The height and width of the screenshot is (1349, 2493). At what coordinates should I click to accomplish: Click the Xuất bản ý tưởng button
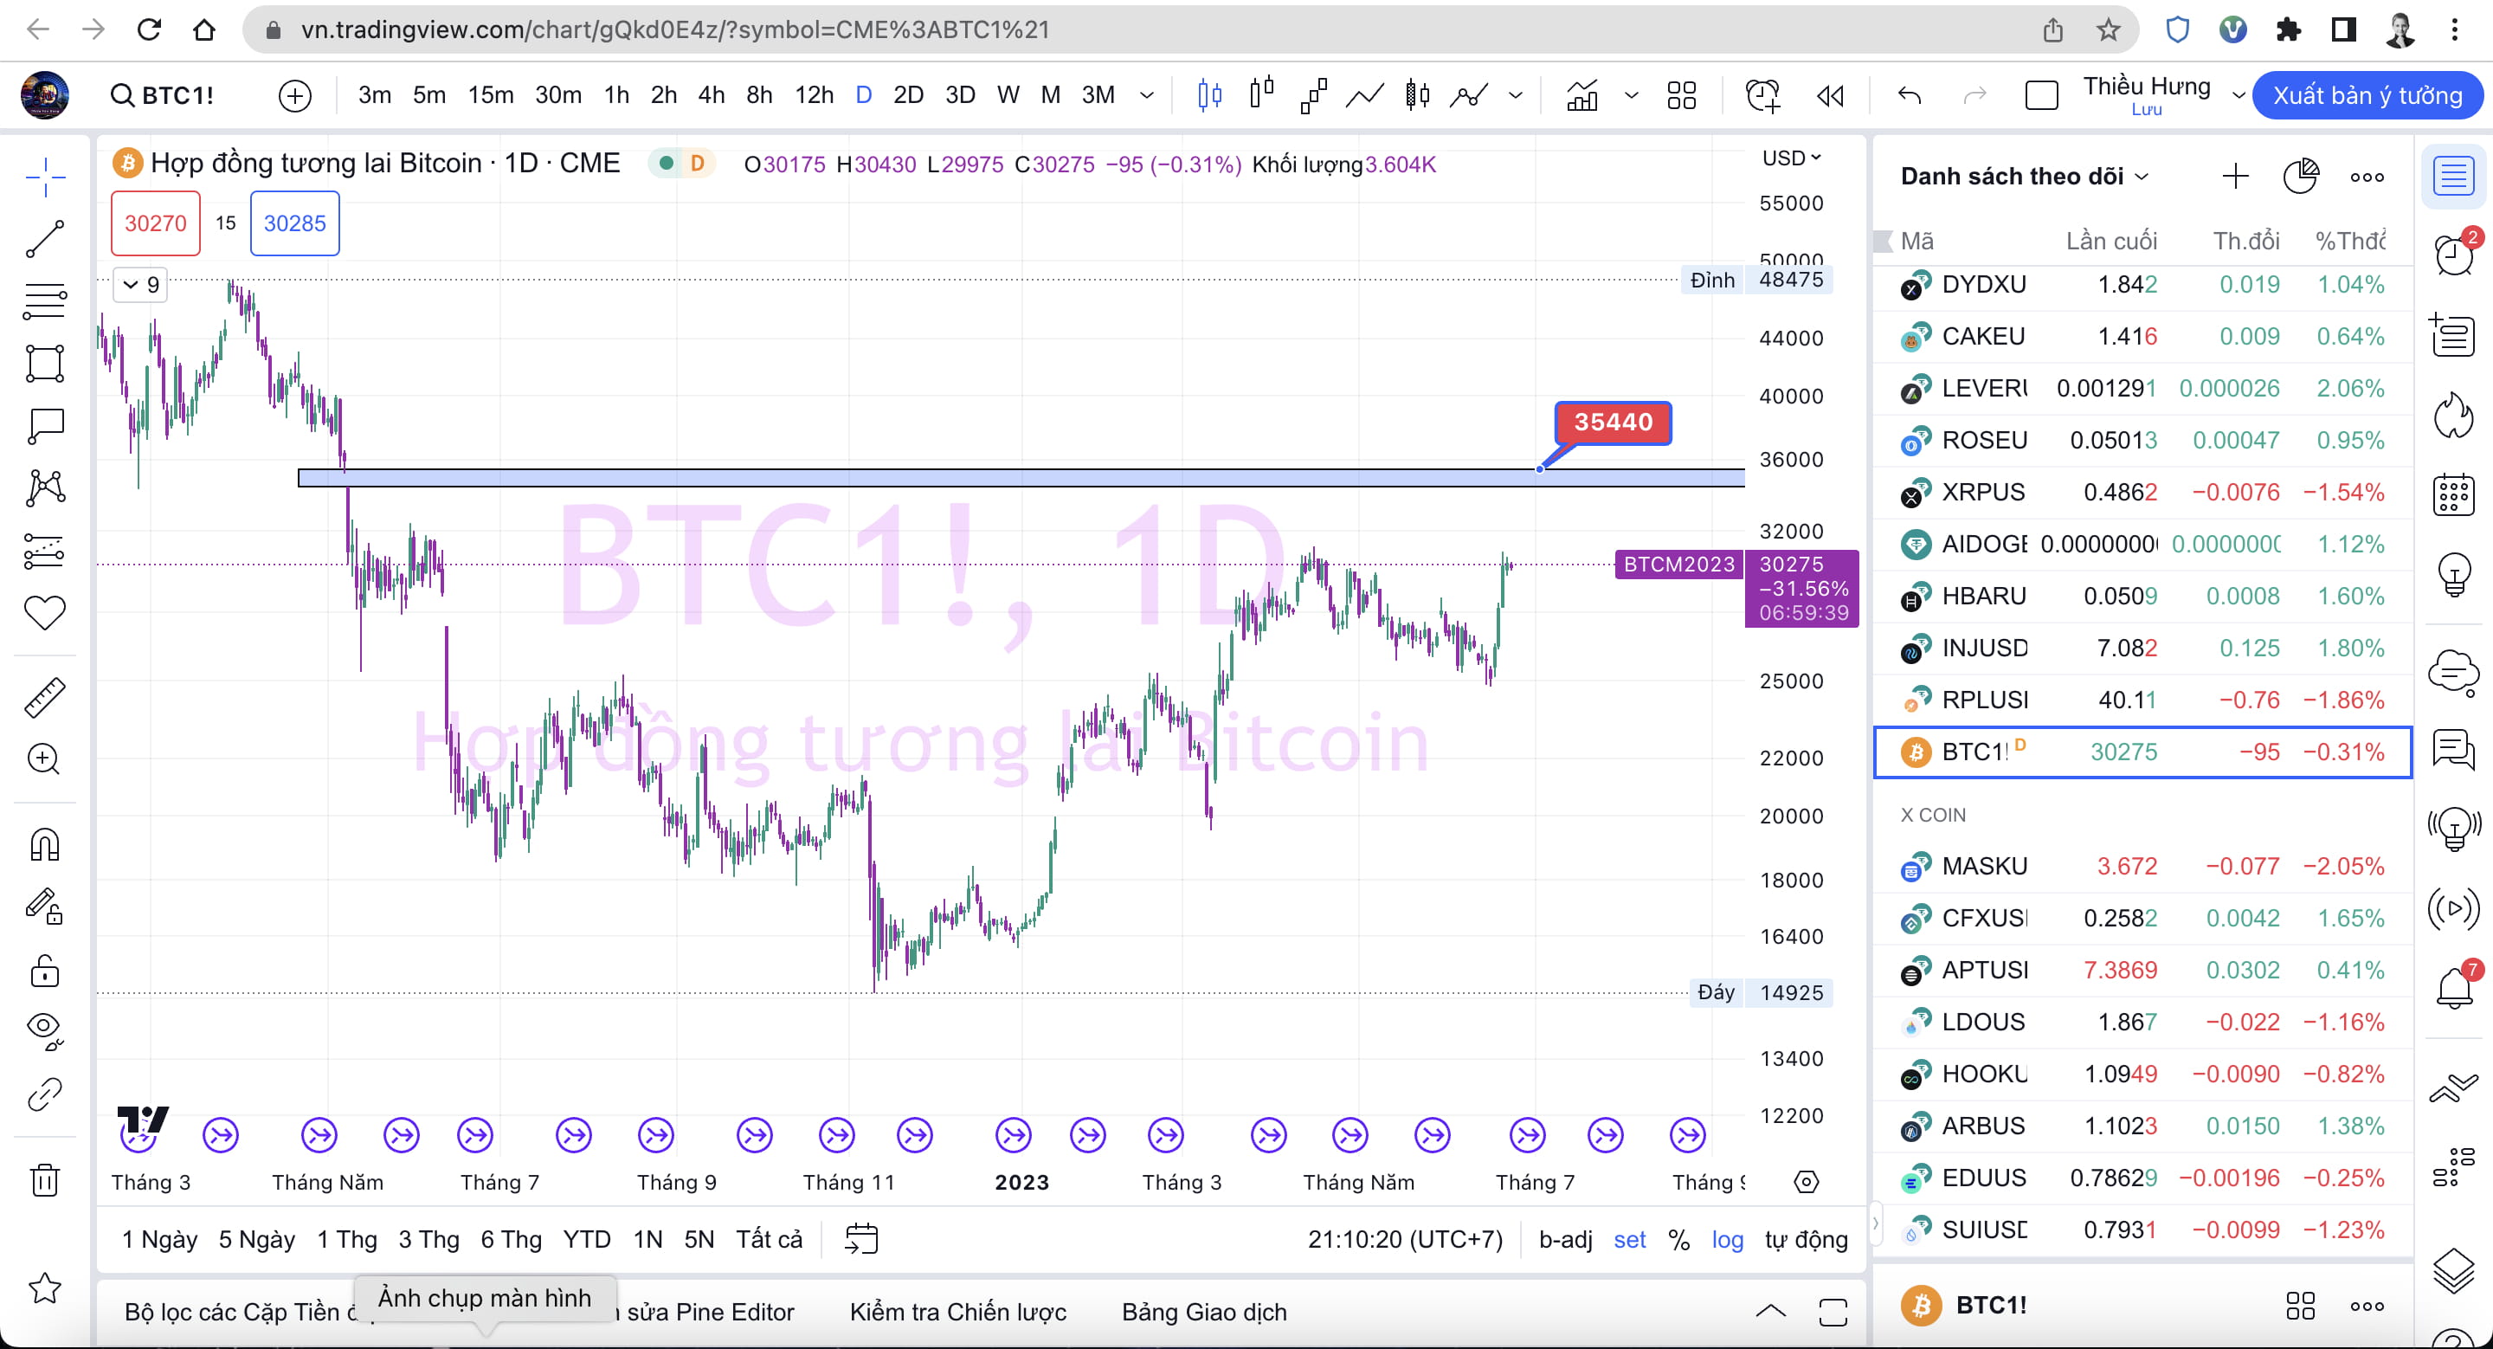click(2368, 95)
